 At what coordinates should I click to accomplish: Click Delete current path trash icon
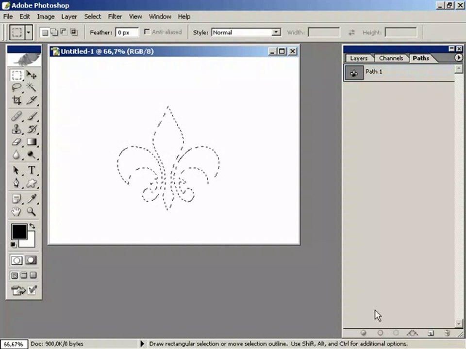447,333
